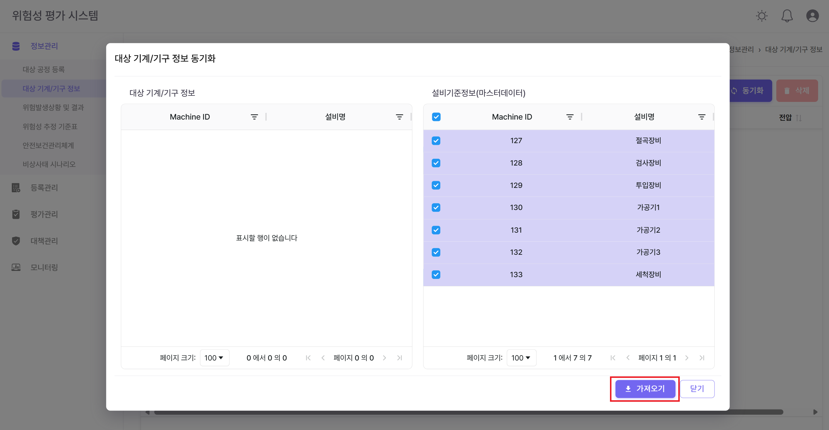Open the left table page size dropdown
Viewport: 829px width, 430px height.
(214, 358)
